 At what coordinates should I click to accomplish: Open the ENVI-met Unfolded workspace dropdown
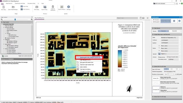pyautogui.click(x=164, y=3)
